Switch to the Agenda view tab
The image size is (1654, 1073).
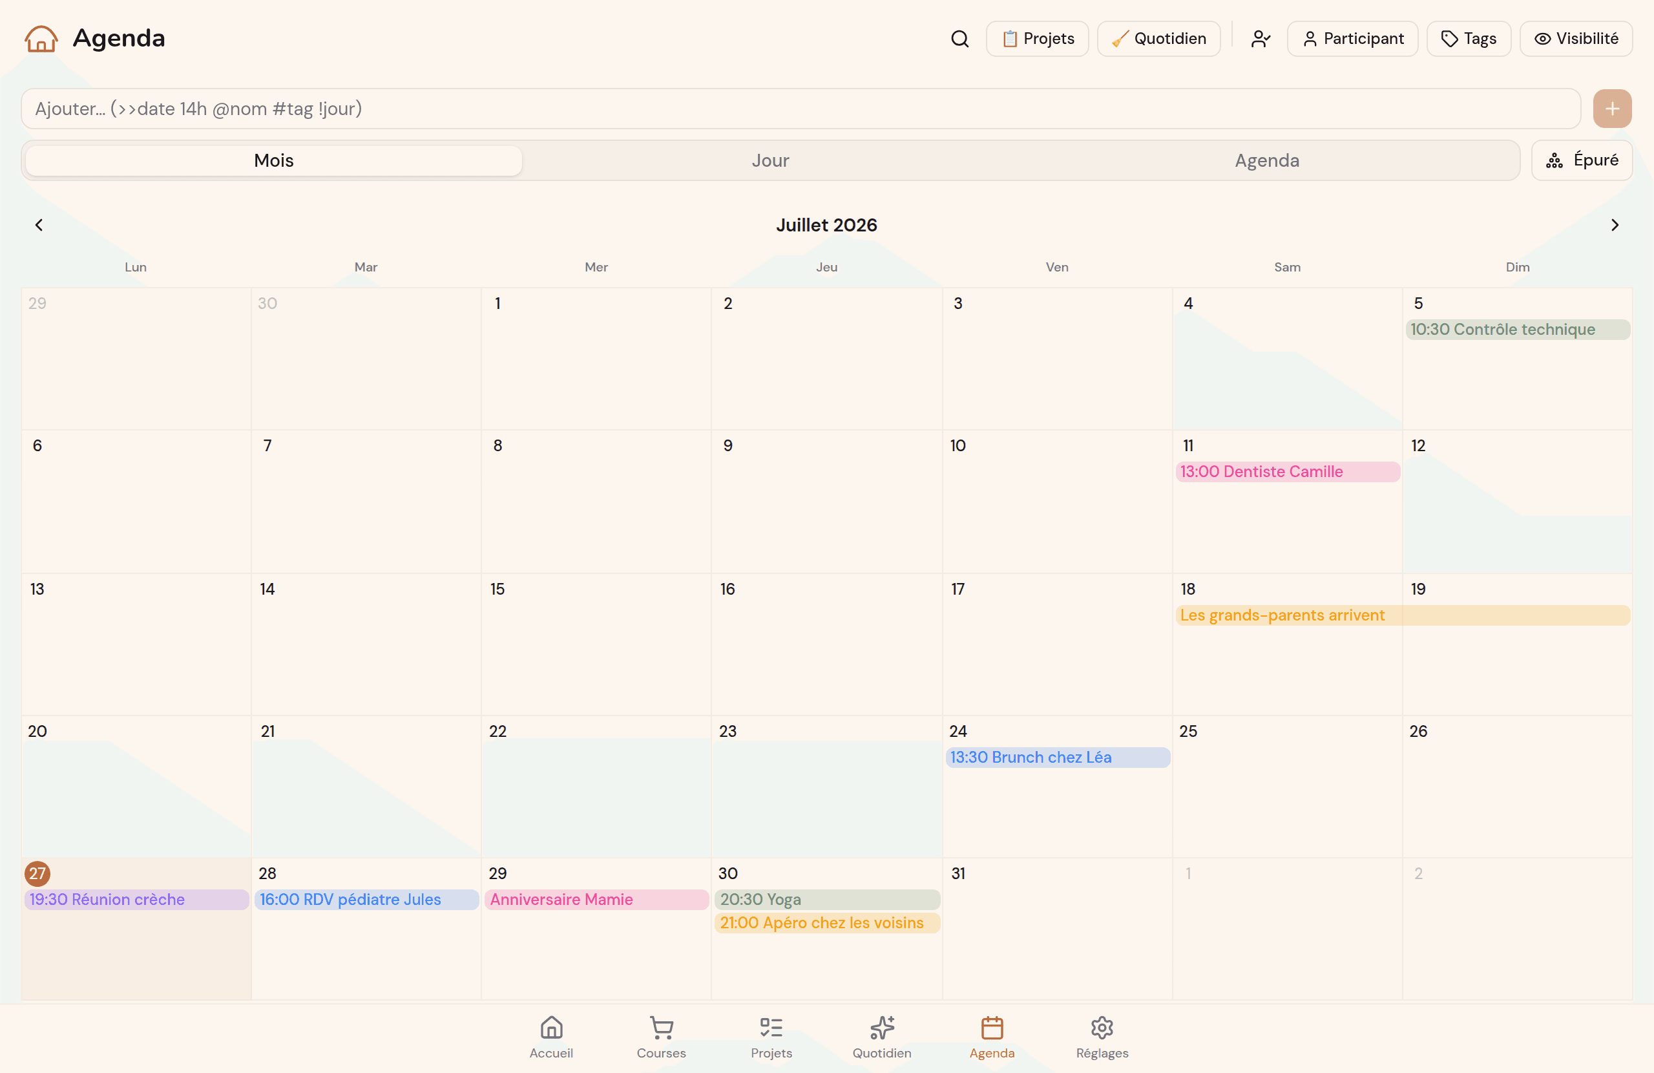click(1267, 161)
